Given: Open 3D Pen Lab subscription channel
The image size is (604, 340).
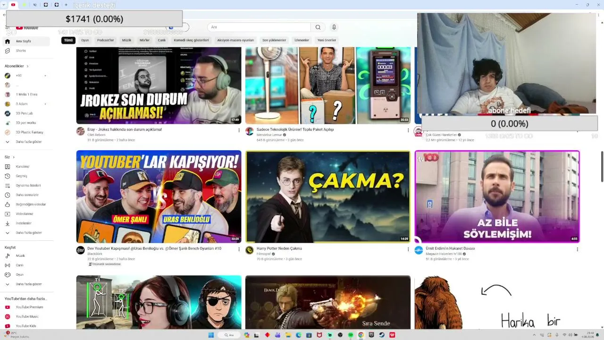Looking at the screenshot, I should coord(24,113).
